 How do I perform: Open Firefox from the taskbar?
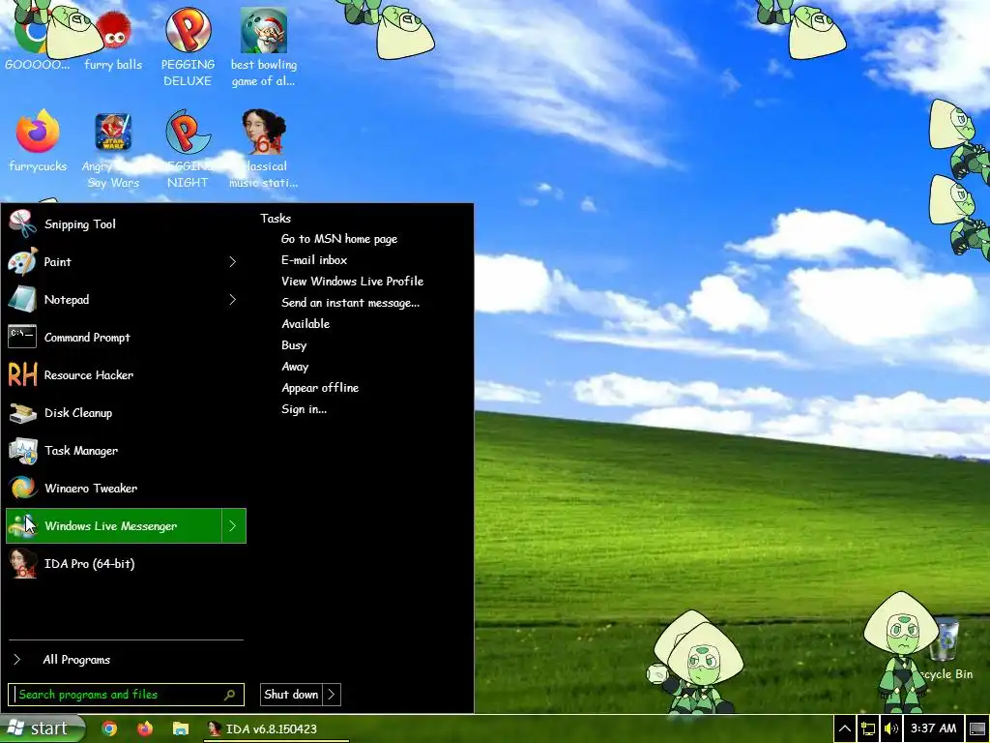[145, 728]
